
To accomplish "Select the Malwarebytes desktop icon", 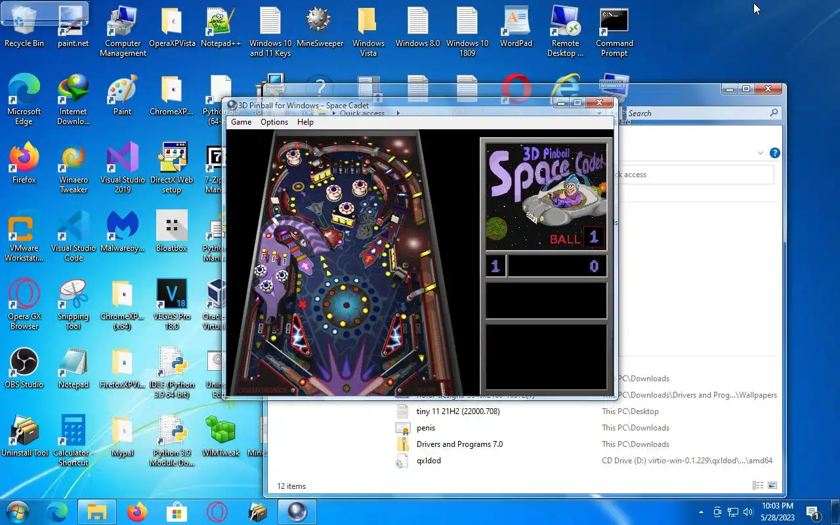I will (x=123, y=232).
